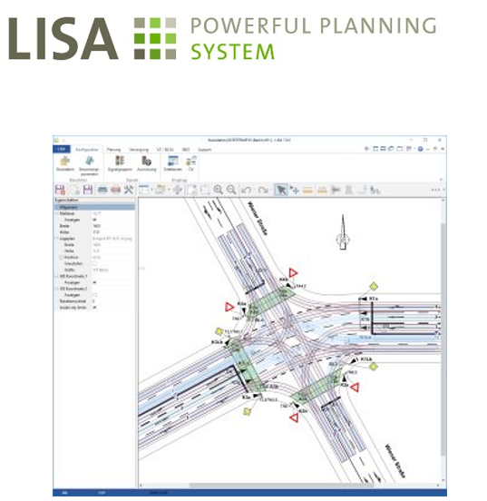Click the purple floppy Save As icon
487x501 pixels.
(87, 190)
